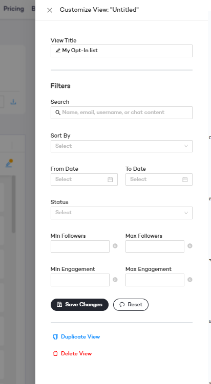Delete View link
The width and height of the screenshot is (211, 384).
click(72, 354)
